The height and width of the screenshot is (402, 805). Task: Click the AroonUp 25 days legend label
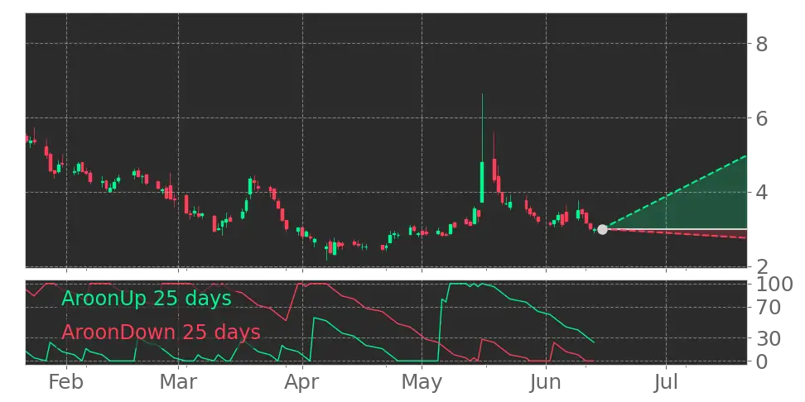pyautogui.click(x=147, y=298)
